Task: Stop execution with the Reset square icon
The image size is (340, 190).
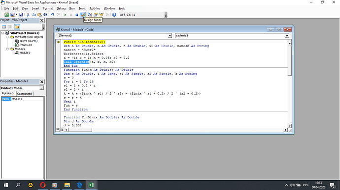Action: click(x=76, y=15)
